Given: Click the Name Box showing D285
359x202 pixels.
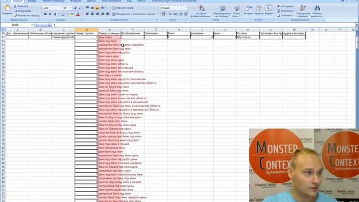Looking at the screenshot, I should click(x=15, y=25).
